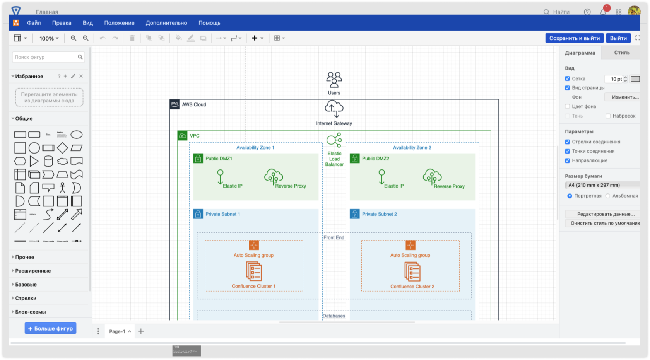The width and height of the screenshot is (650, 360).
Task: Expand the Базовые shapes section
Action: tap(26, 285)
